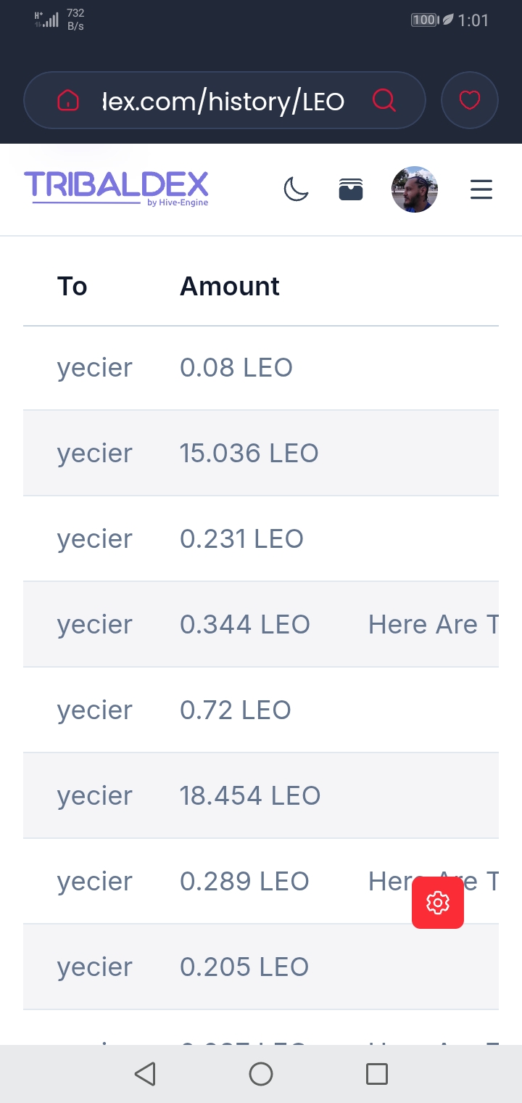The width and height of the screenshot is (522, 1103).
Task: Toggle dark mode with the moon icon
Action: click(296, 190)
